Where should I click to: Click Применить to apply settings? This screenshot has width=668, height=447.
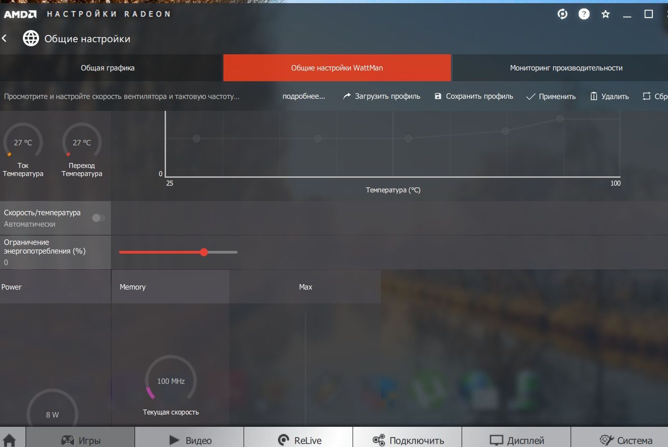[551, 96]
